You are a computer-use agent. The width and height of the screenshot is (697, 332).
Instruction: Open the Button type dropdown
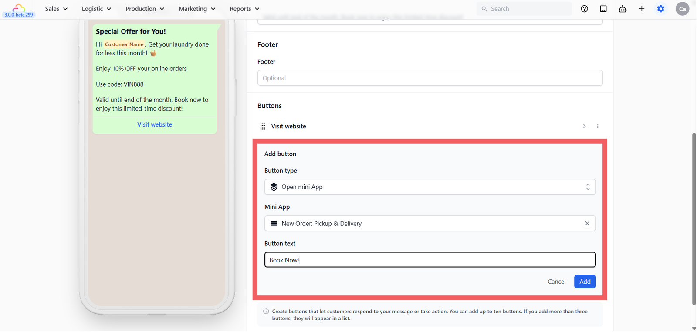click(x=430, y=187)
